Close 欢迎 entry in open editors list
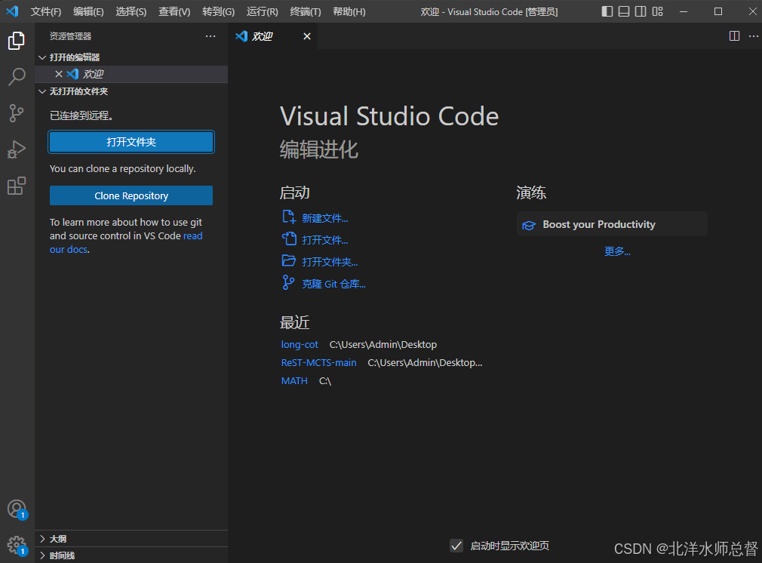The height and width of the screenshot is (563, 762). pyautogui.click(x=59, y=74)
